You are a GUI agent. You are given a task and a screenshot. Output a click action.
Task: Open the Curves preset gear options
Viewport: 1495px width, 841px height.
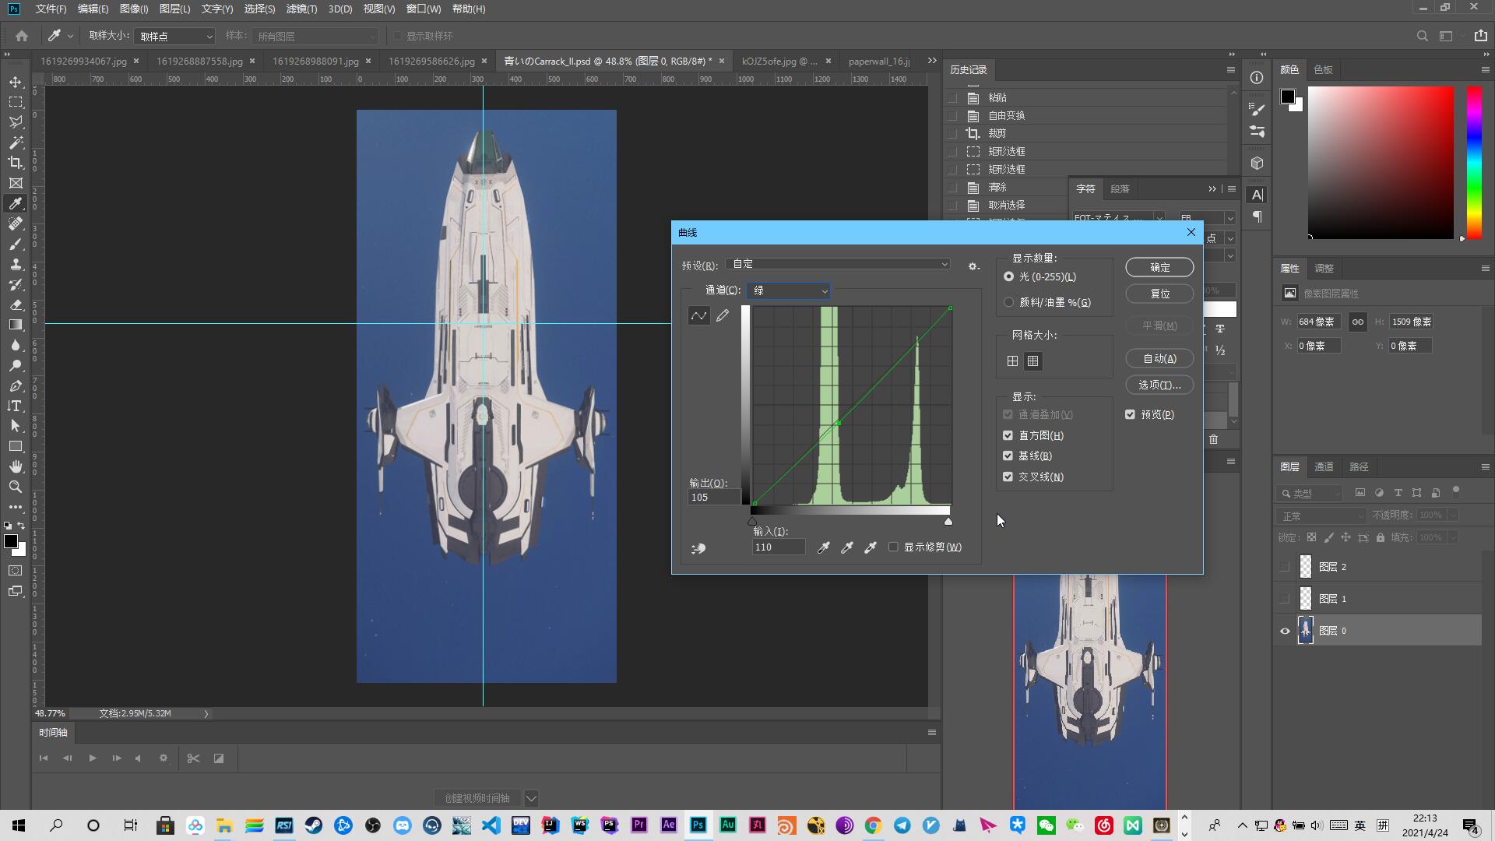973,266
